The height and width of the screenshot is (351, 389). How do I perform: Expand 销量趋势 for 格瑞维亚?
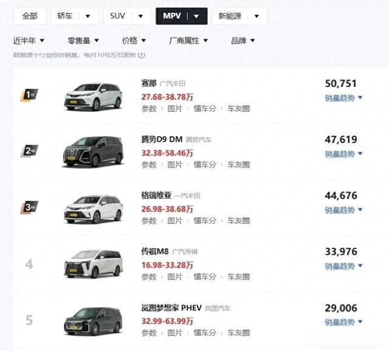click(x=343, y=210)
